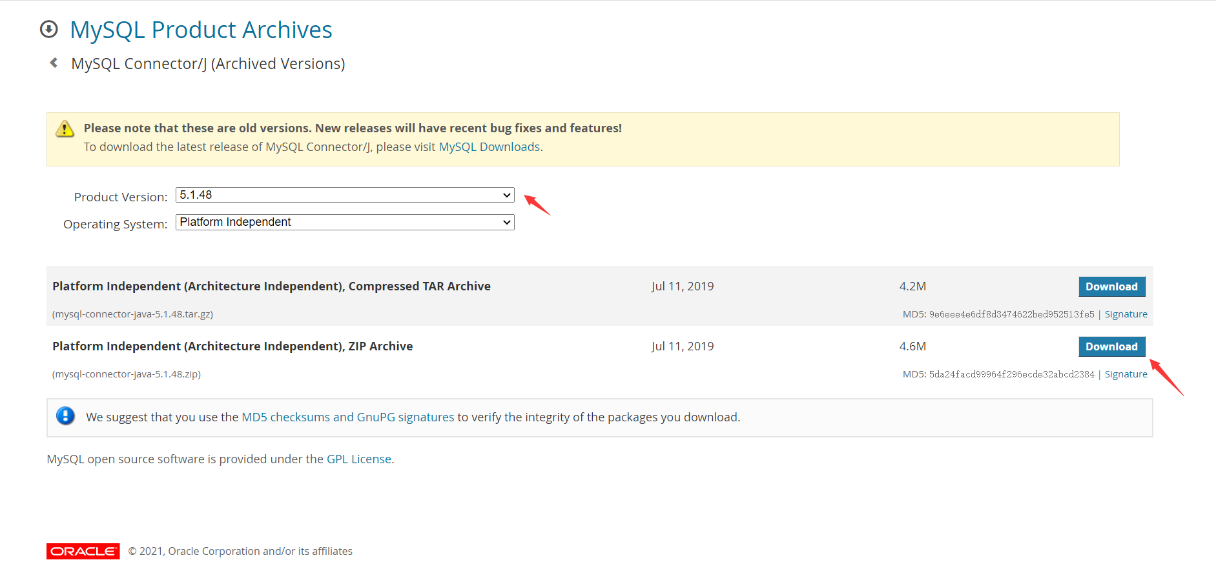Click the Operating System label
This screenshot has width=1216, height=571.
[x=116, y=224]
